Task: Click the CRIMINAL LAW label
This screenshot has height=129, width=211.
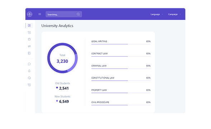Action: tap(99, 66)
